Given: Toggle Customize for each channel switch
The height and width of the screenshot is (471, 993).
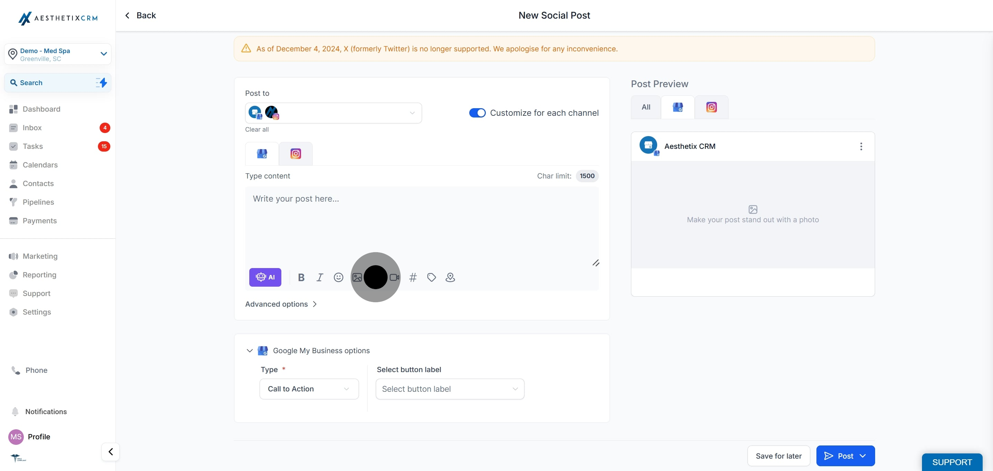Looking at the screenshot, I should (477, 113).
